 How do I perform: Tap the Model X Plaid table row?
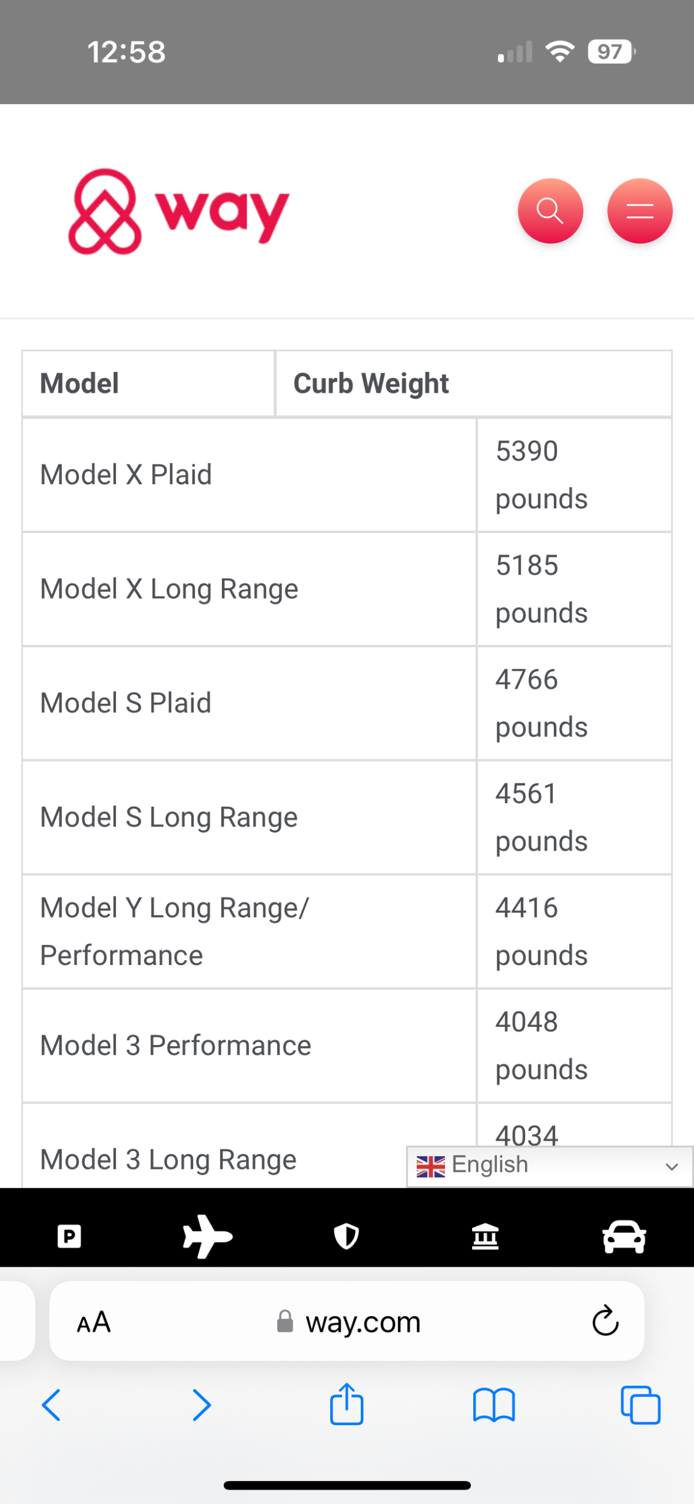(x=249, y=475)
